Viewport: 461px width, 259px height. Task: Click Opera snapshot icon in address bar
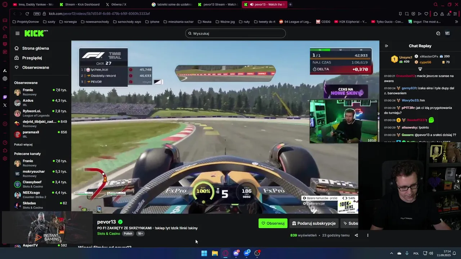[x=407, y=14]
